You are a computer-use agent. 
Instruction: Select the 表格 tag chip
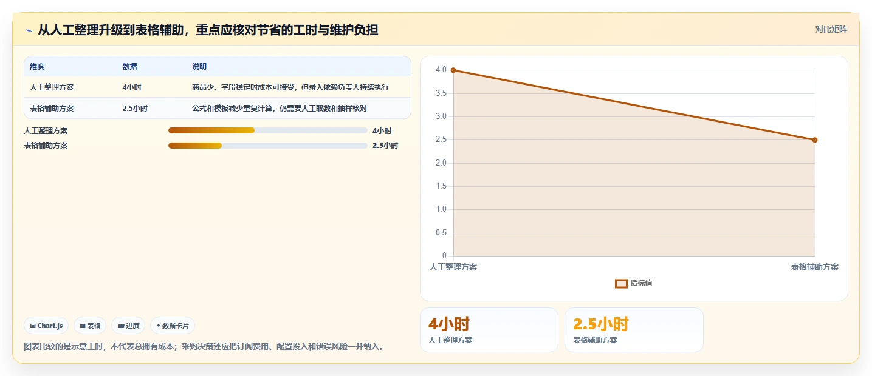[x=90, y=326]
